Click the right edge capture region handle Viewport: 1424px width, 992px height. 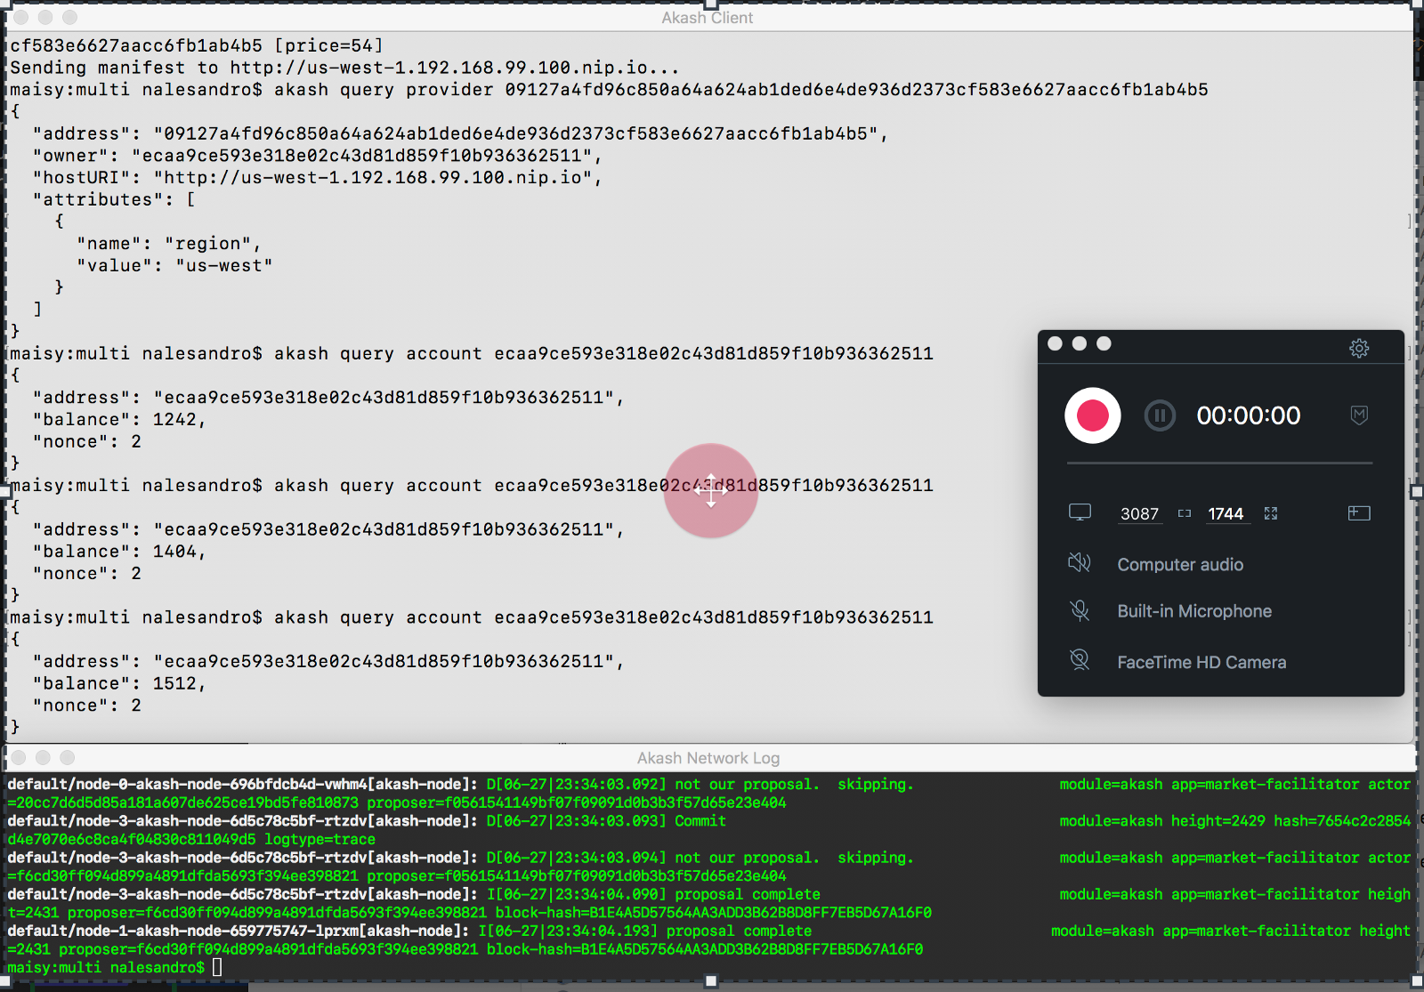coord(1418,491)
